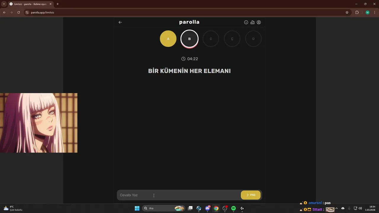Select the letter Ç circle
The width and height of the screenshot is (379, 213).
click(x=232, y=39)
